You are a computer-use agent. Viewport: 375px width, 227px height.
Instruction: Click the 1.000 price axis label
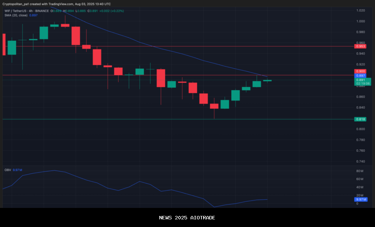tap(360, 21)
